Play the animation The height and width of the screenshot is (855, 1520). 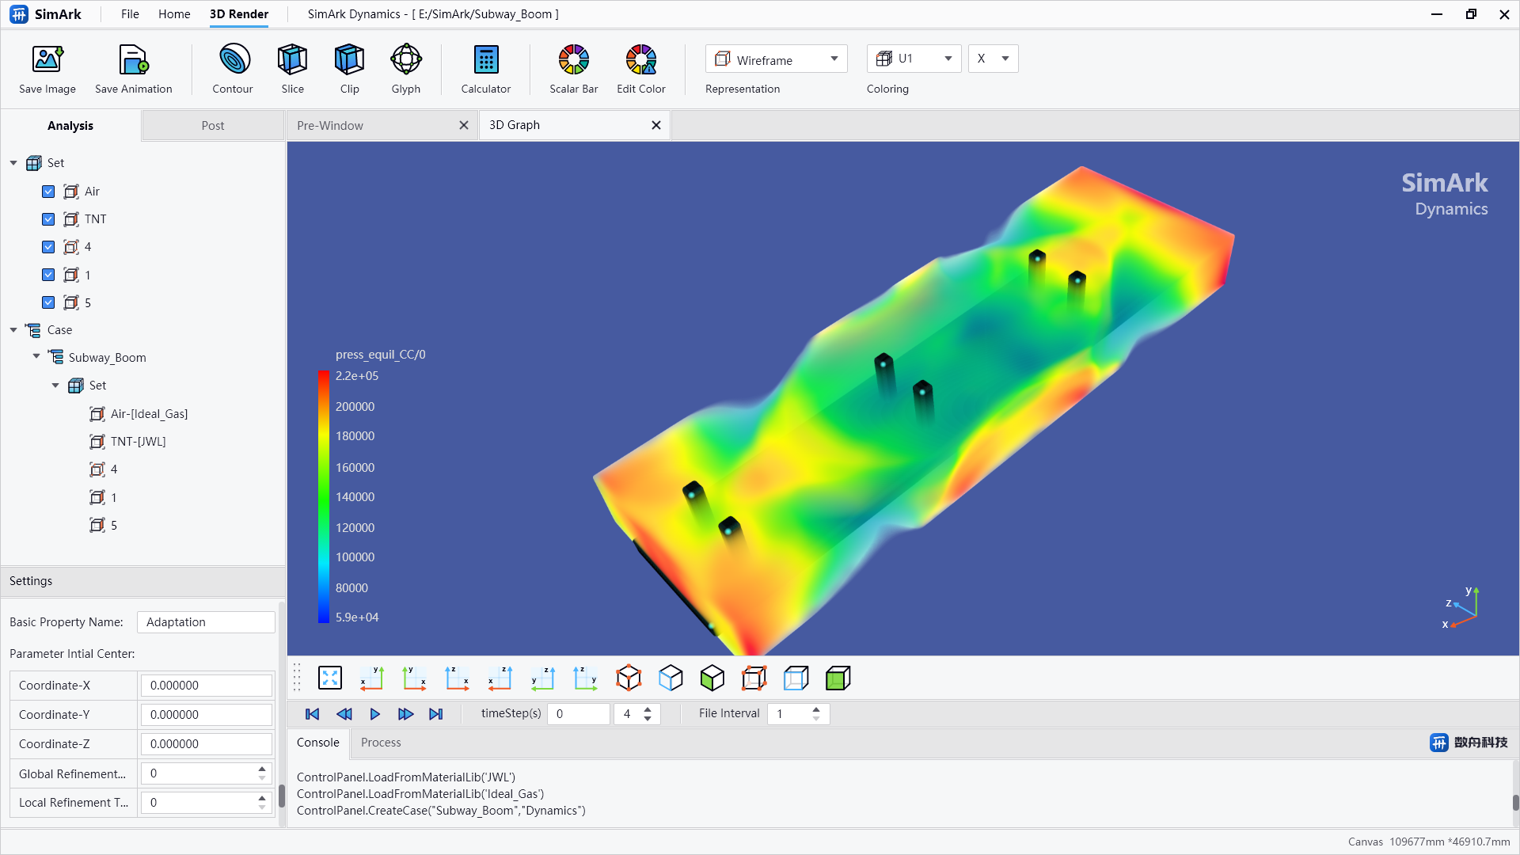[375, 714]
